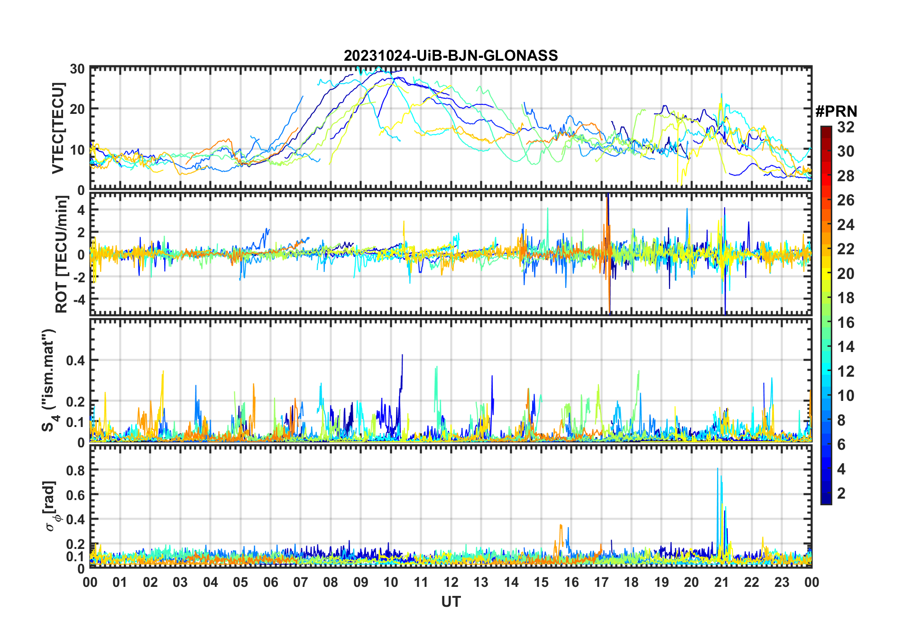Select the 12 tick on the UT axis
902x631 pixels.
pos(451,582)
